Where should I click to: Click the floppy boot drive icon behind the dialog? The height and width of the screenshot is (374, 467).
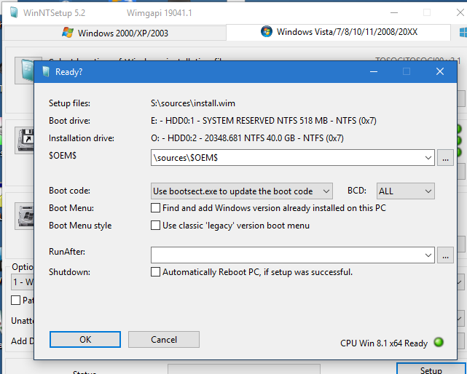(25, 140)
